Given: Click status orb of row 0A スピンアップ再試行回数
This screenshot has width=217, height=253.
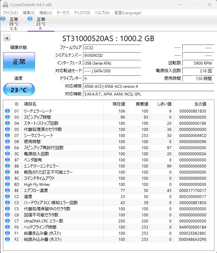Looking at the screenshot, I should (x=7, y=148).
